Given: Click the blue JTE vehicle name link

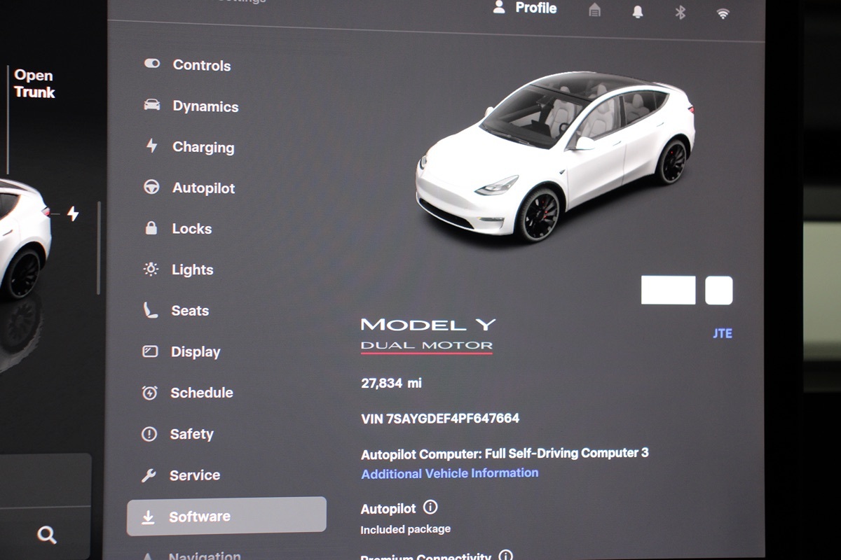Looking at the screenshot, I should [x=723, y=333].
